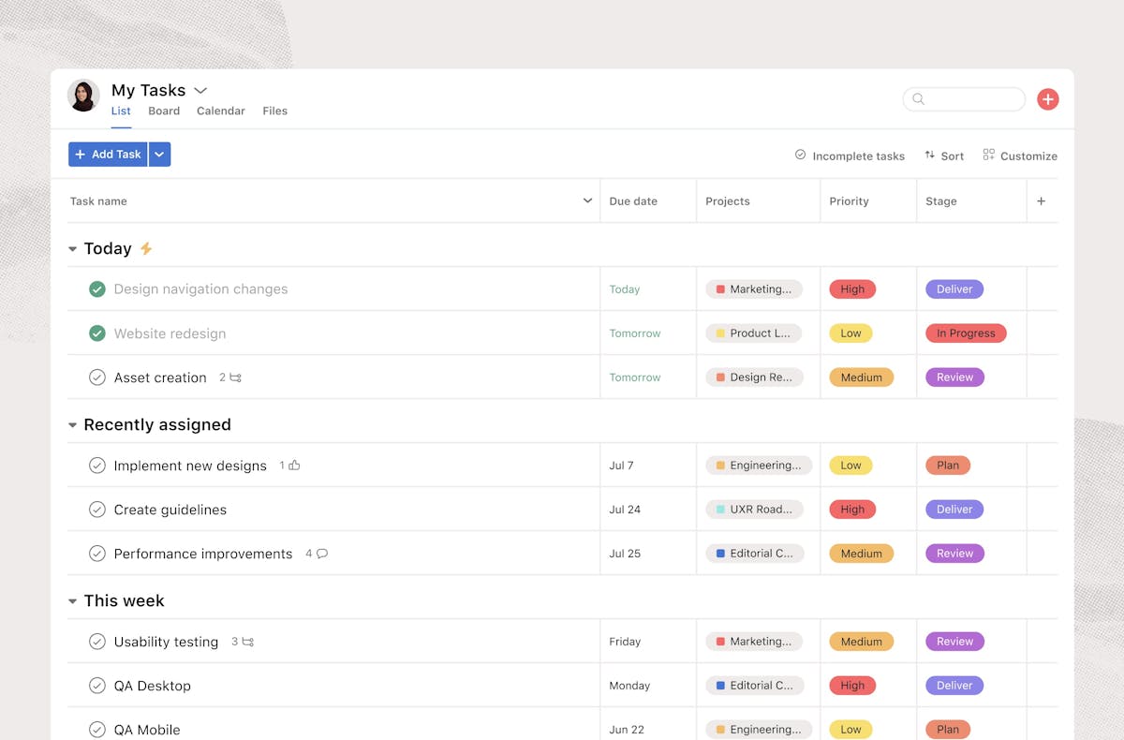Screen dimensions: 1124x740
Task: Click Jul 25 due date
Action: (x=625, y=554)
